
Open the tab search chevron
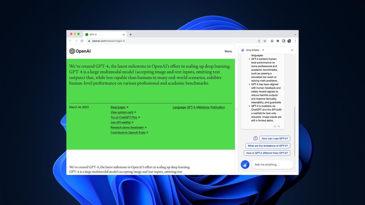[295, 35]
